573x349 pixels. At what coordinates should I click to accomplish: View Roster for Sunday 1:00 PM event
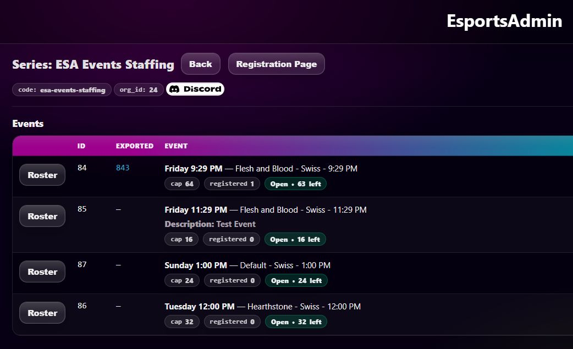coord(42,272)
